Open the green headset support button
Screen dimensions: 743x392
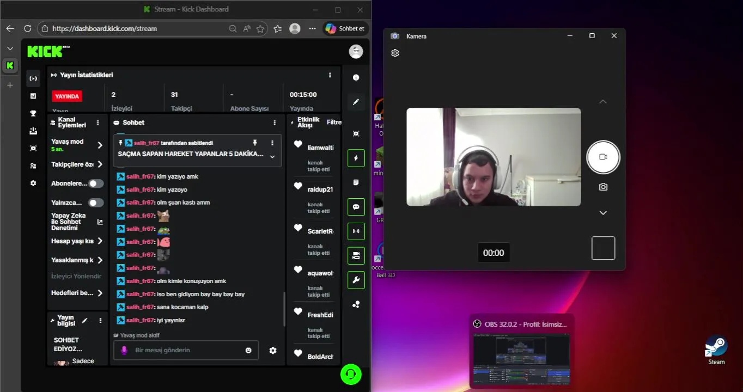[351, 374]
